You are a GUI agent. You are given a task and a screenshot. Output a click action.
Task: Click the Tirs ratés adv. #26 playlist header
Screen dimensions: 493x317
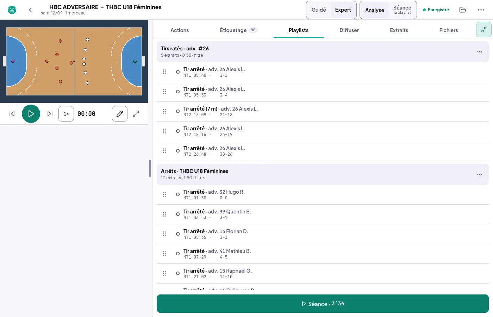tap(323, 52)
